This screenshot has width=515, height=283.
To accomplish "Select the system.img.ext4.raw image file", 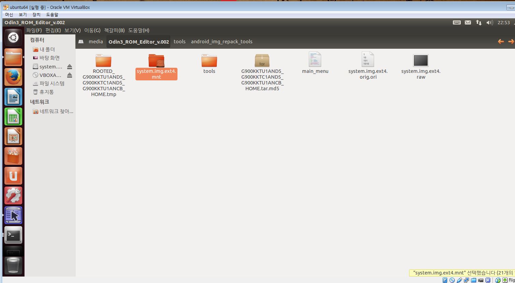I will (x=420, y=61).
